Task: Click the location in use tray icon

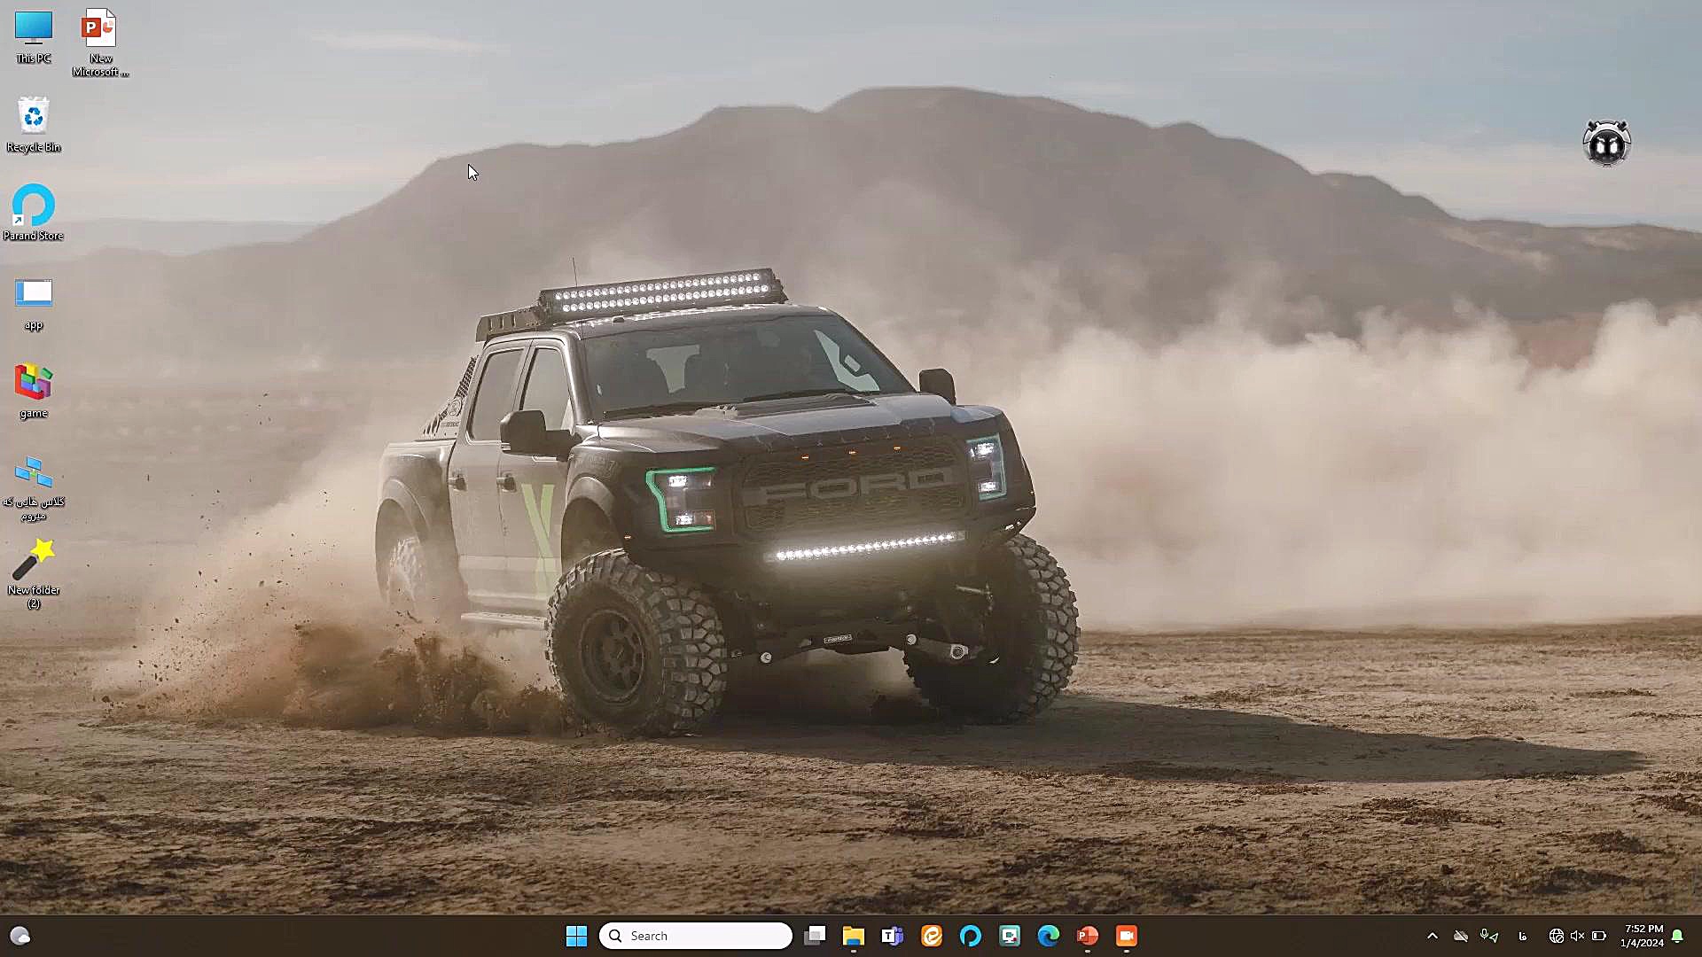Action: pyautogui.click(x=1495, y=938)
